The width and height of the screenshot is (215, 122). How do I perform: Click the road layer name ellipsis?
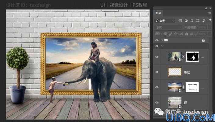pos(202,88)
